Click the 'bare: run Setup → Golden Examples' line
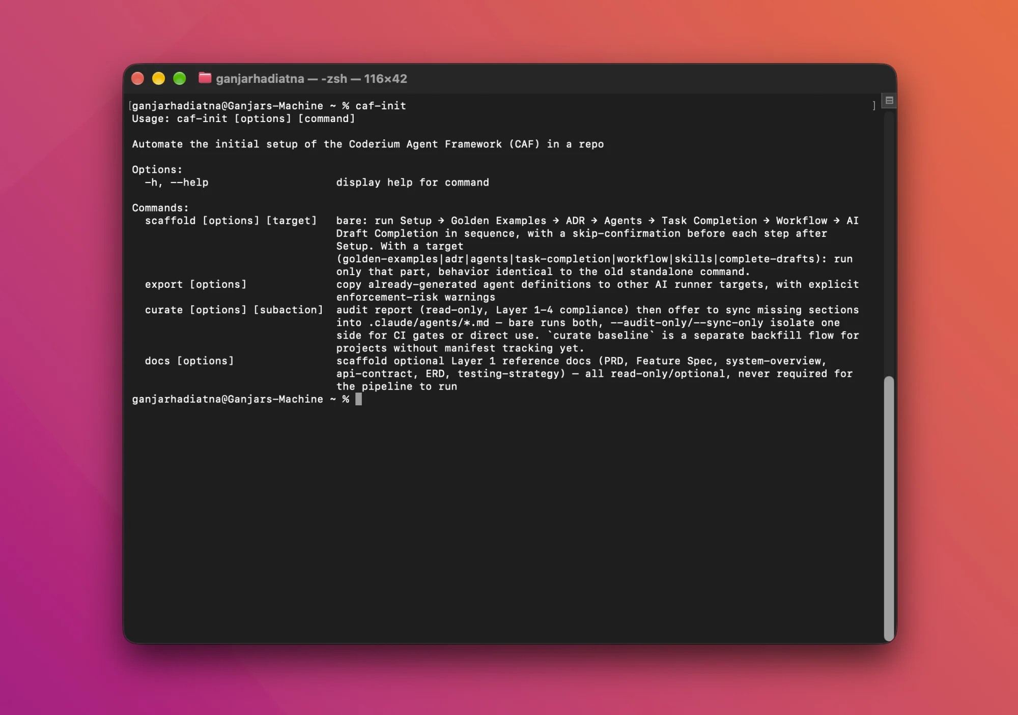The image size is (1018, 715). [598, 220]
